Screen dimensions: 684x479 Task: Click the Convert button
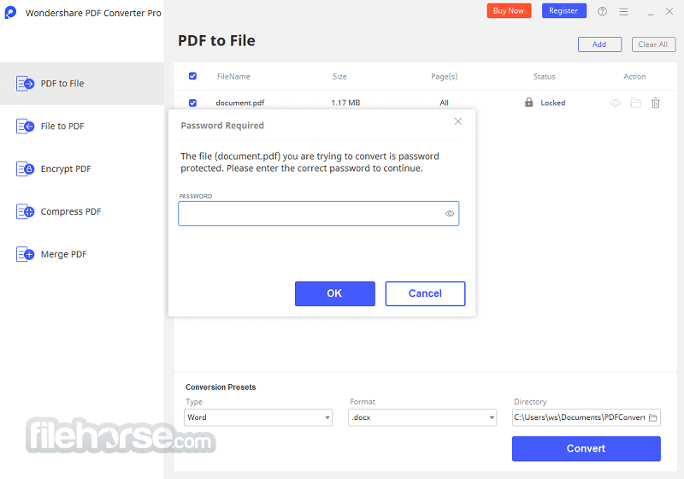[x=586, y=448]
